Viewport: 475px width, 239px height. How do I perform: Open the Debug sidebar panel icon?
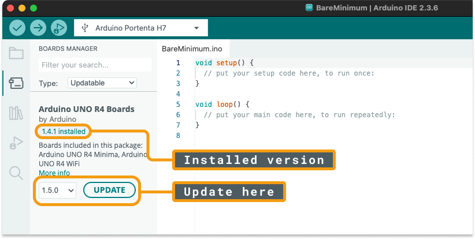tap(16, 143)
